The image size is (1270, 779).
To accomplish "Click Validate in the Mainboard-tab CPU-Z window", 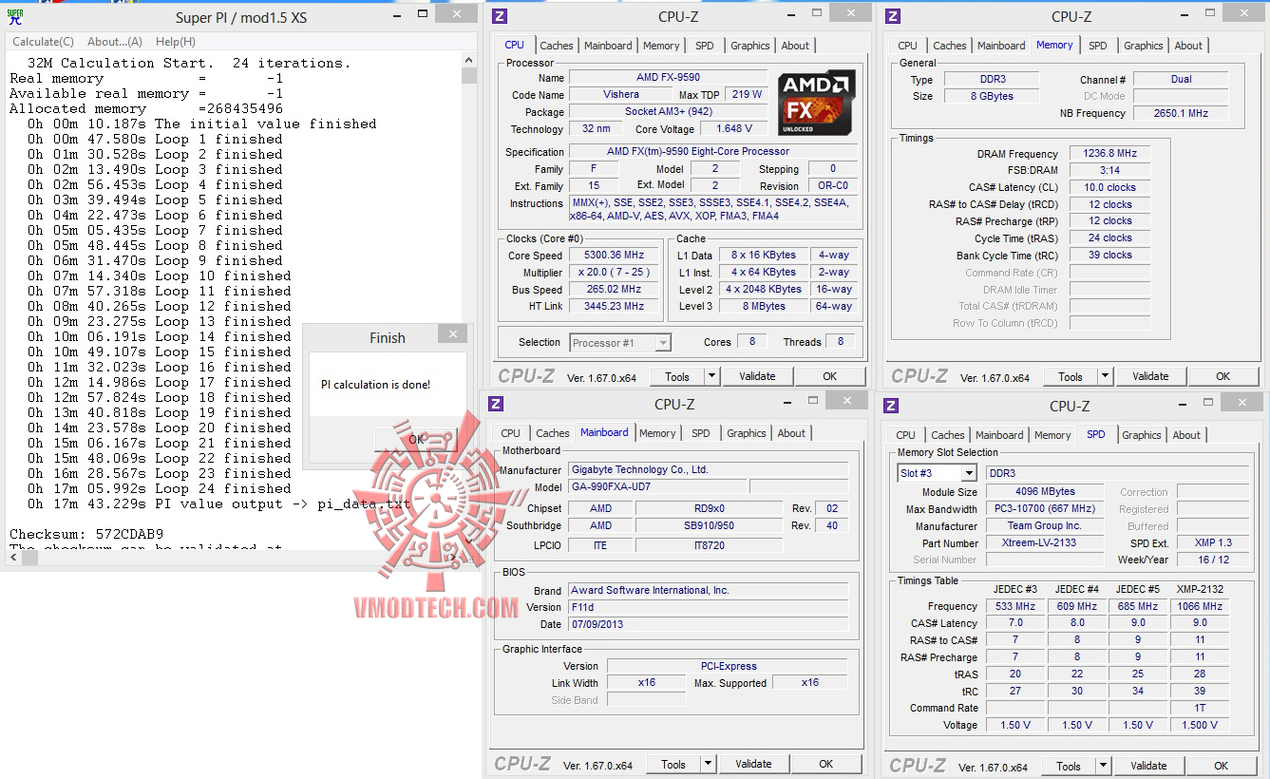I will point(753,764).
